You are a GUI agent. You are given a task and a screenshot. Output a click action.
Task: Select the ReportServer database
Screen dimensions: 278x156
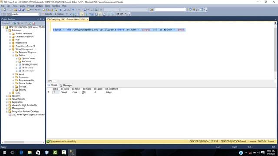21,43
